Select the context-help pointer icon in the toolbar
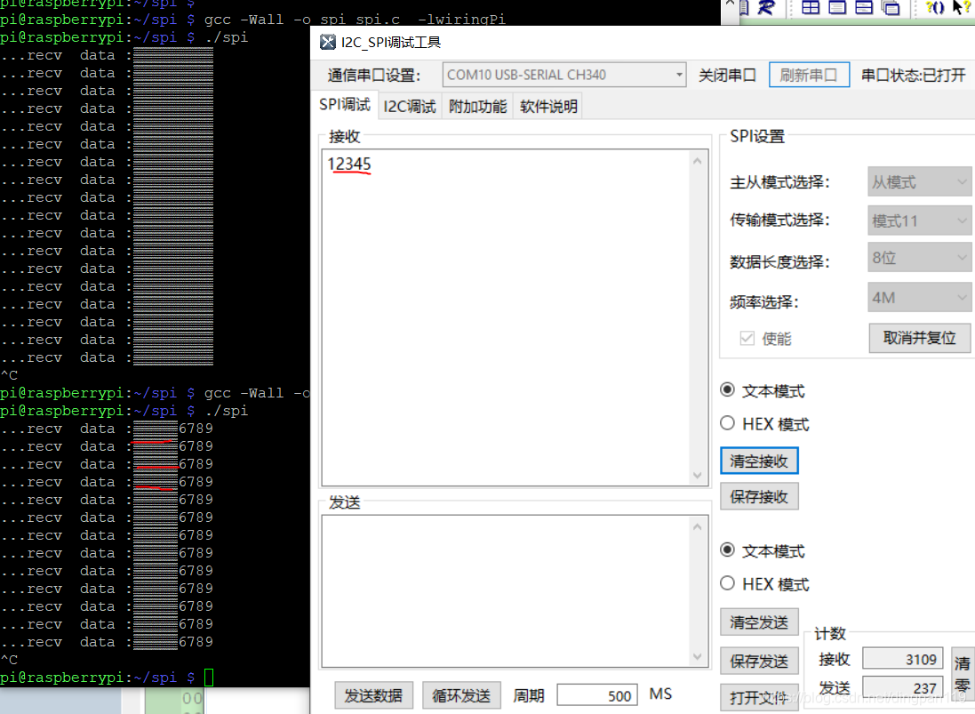The image size is (975, 714). pyautogui.click(x=960, y=9)
